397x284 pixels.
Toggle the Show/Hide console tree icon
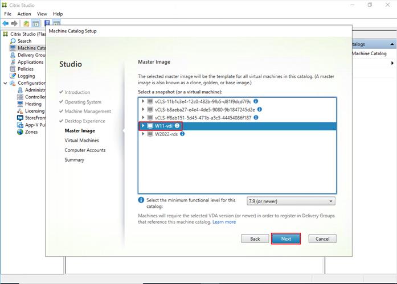point(35,24)
